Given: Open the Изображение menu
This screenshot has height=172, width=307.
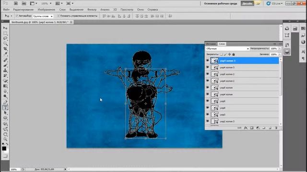Looking at the screenshot, I should pos(46,10).
